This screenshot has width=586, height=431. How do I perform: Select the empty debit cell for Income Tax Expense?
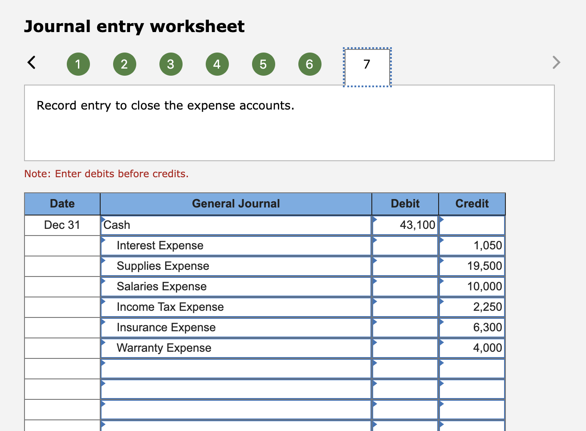pyautogui.click(x=405, y=307)
